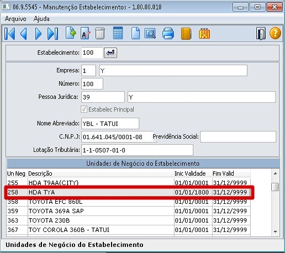The height and width of the screenshot is (253, 285).
Task: Click the Número field
Action: [92, 84]
